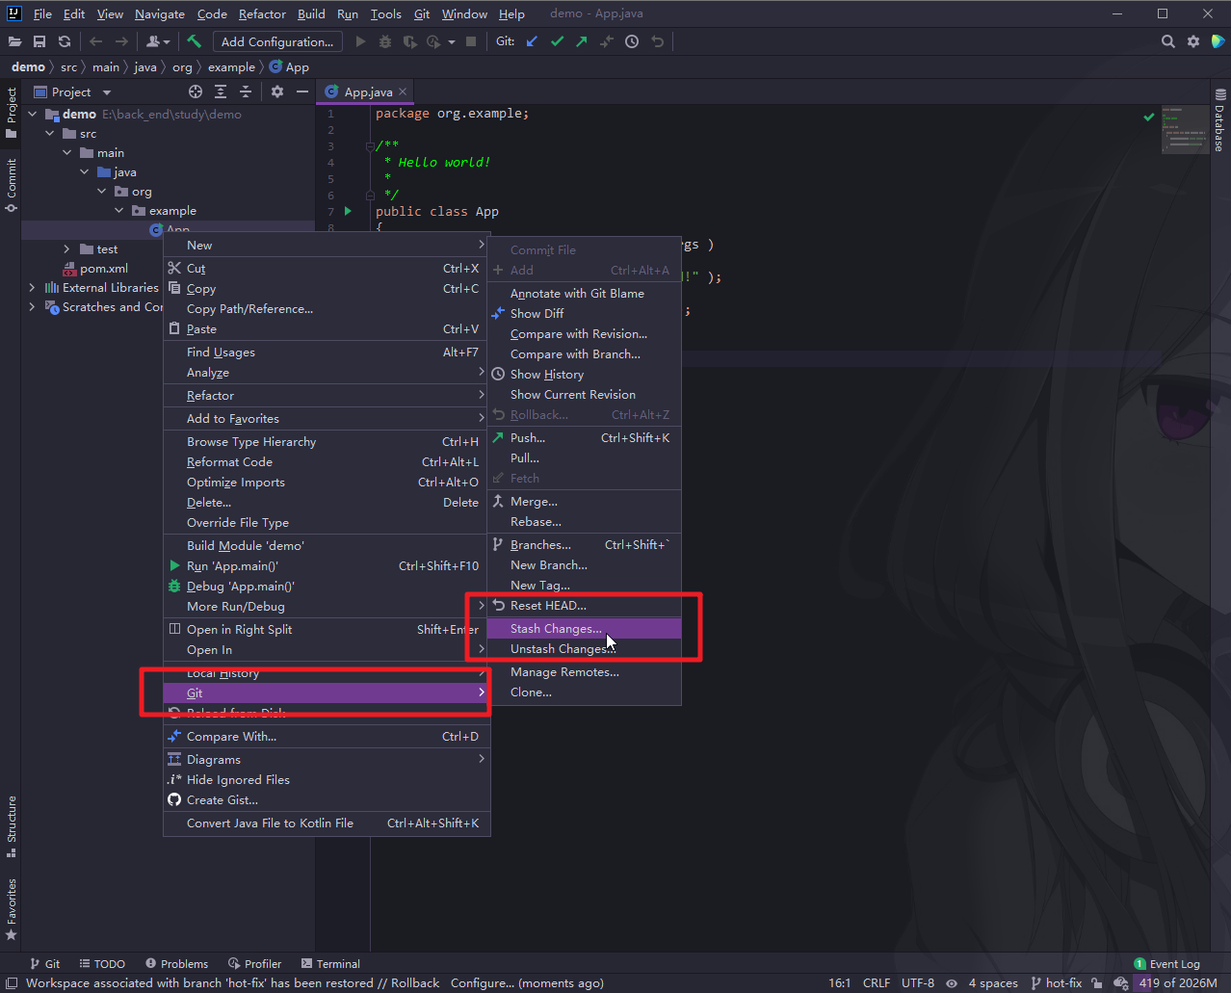Expand the New submenu in context menu
Screen dimensions: 1231x993
click(327, 245)
